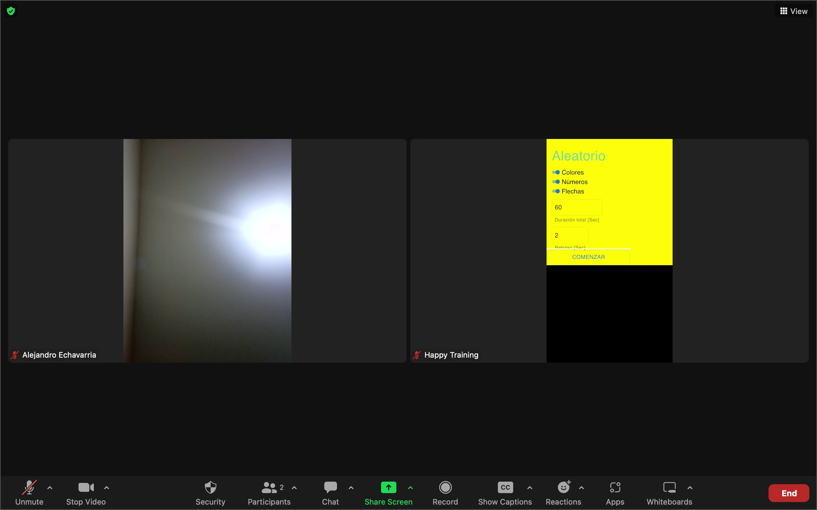
Task: Open the View layout menu
Action: tap(793, 11)
